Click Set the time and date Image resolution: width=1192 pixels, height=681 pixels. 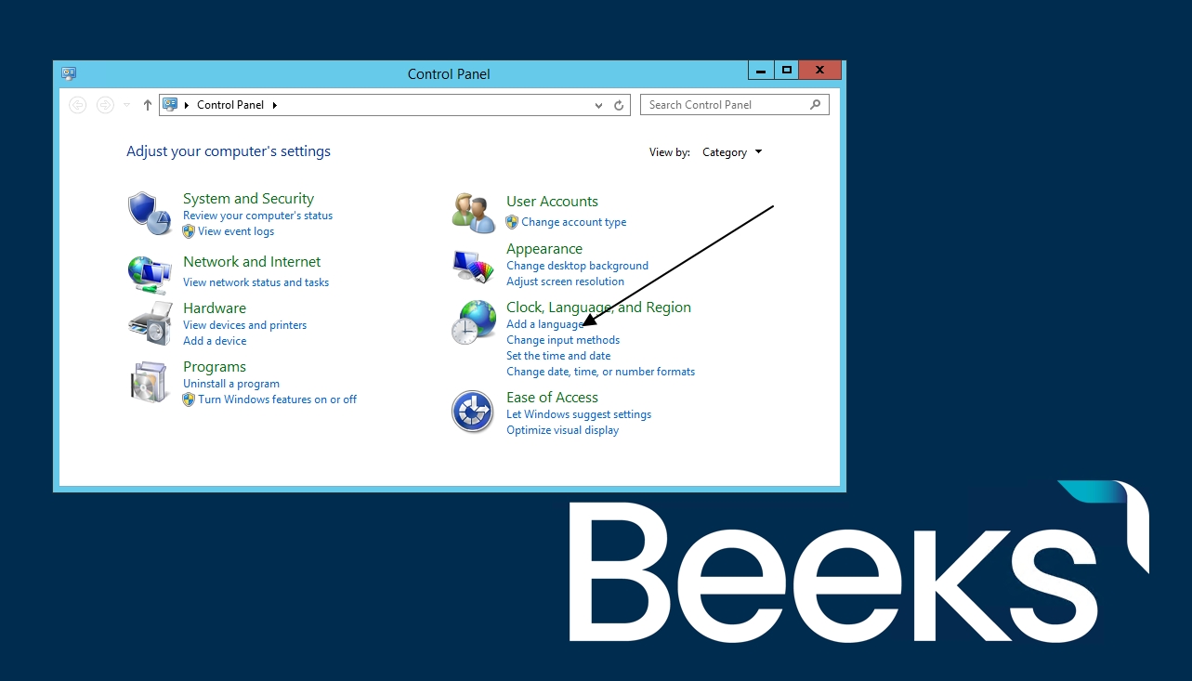pyautogui.click(x=558, y=356)
